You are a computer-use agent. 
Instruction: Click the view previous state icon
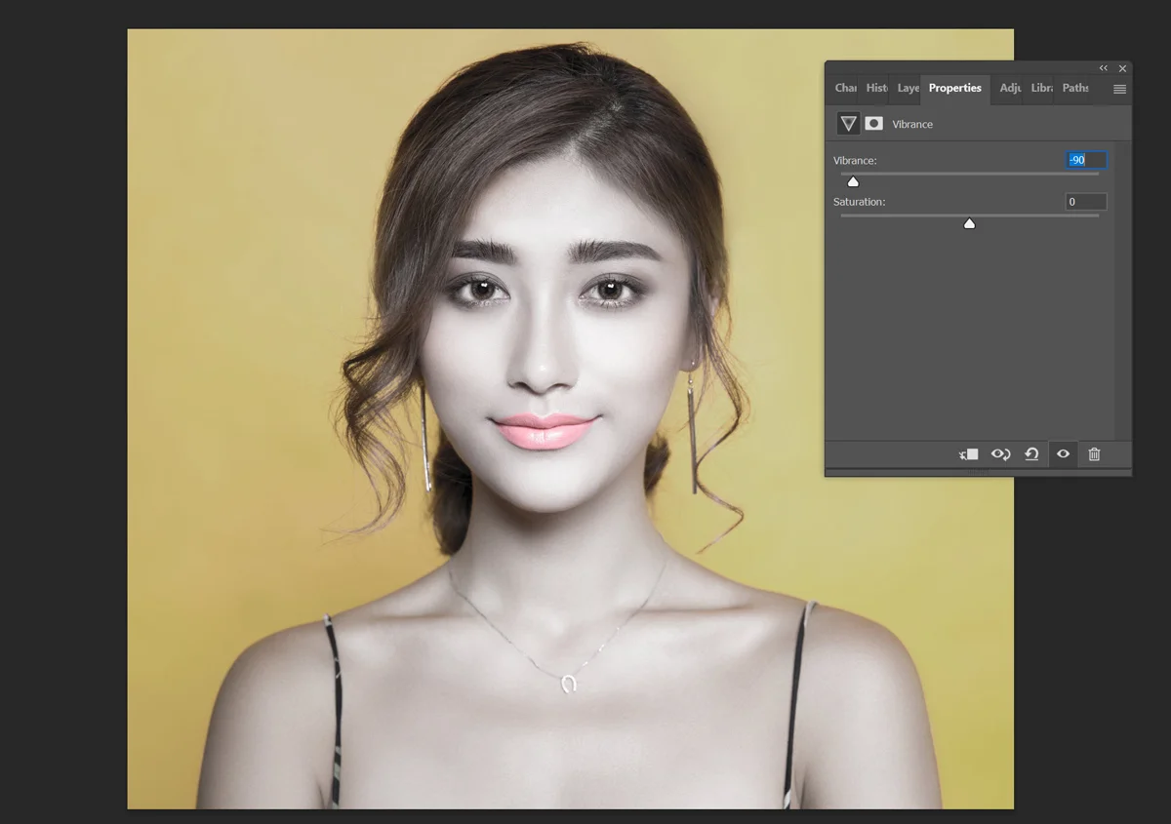(x=1000, y=454)
